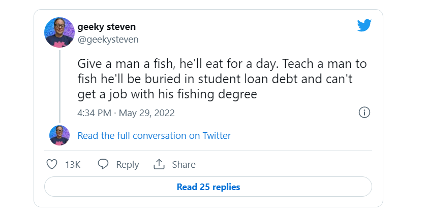Click the "Share" text label
The image size is (427, 220).
coord(184,164)
